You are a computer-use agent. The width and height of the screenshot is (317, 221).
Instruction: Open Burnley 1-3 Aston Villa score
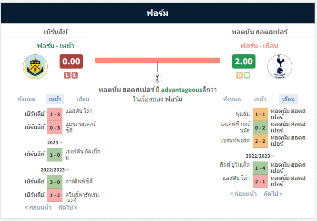pos(55,114)
